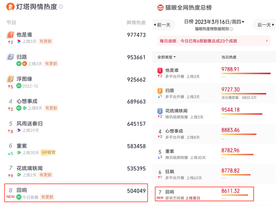Click the 灯塔 lighthouse logo icon
The width and height of the screenshot is (276, 206).
pos(10,7)
